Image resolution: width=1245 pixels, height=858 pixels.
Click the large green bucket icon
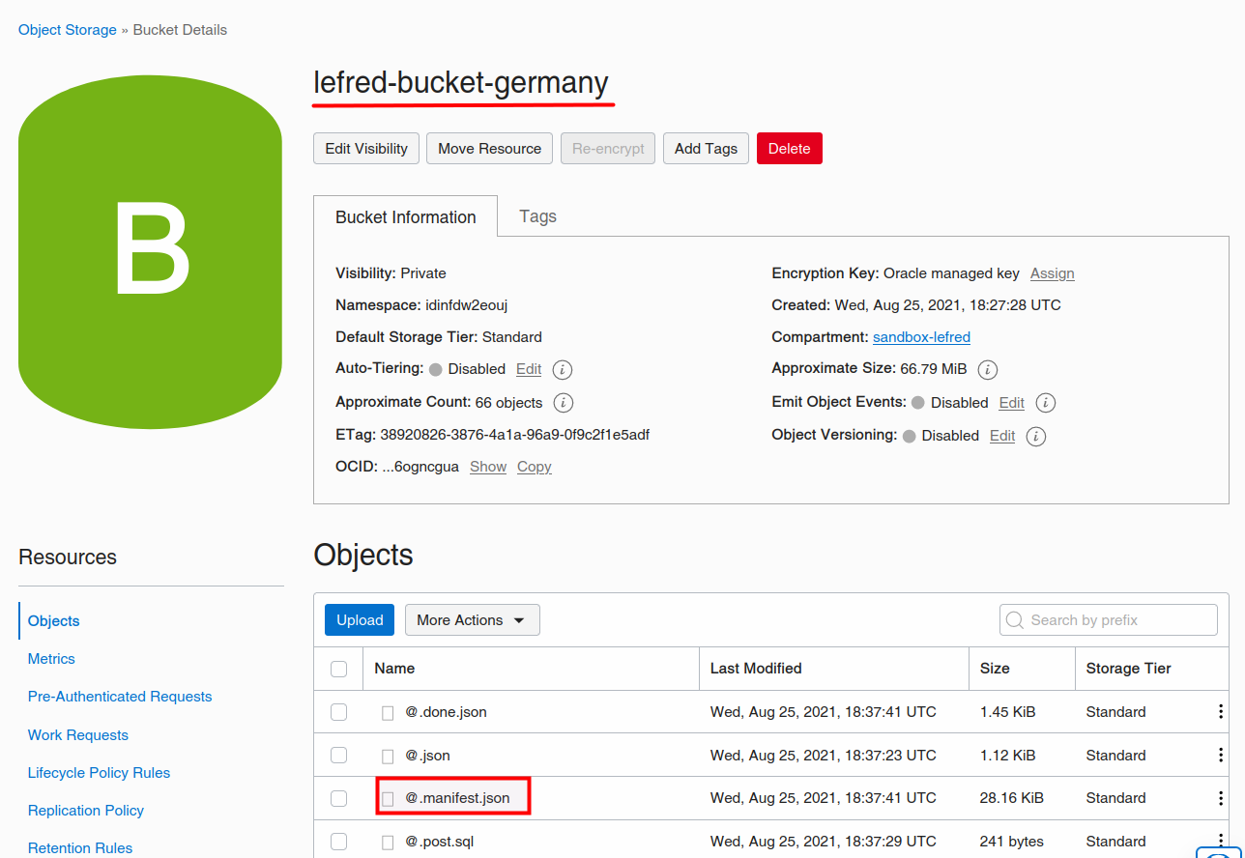pos(150,251)
